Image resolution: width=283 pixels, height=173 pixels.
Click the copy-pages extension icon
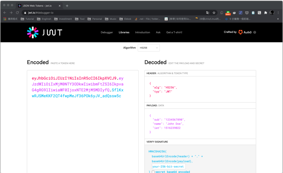tap(222, 13)
